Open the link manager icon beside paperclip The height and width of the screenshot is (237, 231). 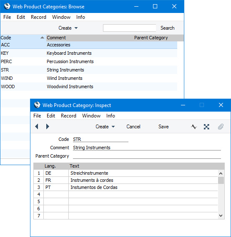(206, 127)
